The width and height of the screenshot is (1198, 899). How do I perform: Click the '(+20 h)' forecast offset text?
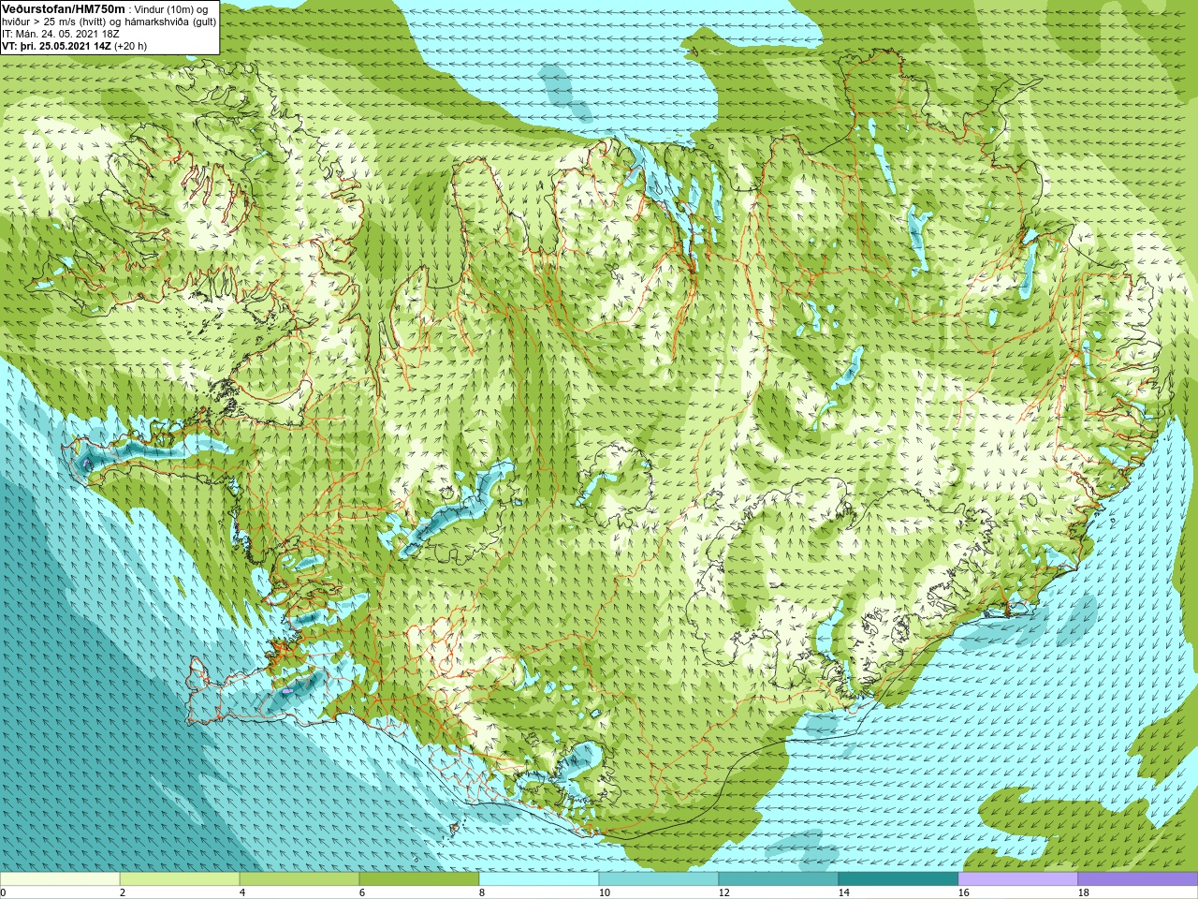point(131,46)
